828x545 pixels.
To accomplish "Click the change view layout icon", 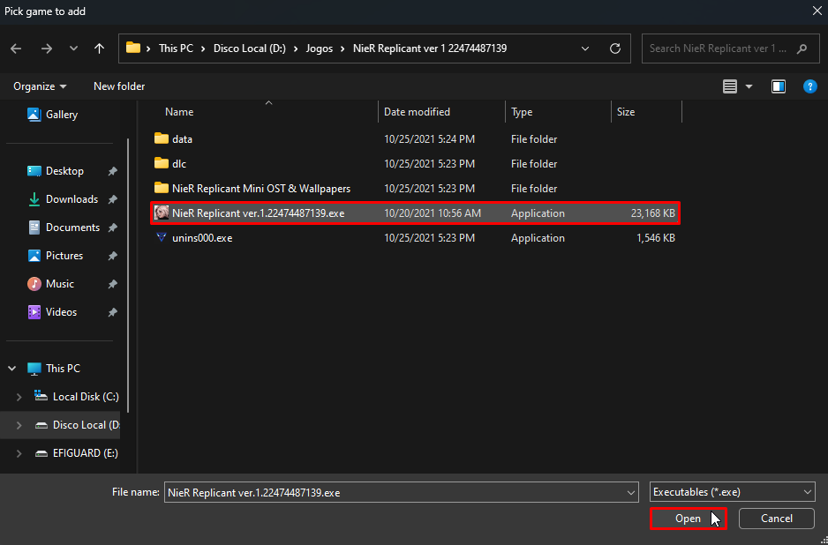I will [x=730, y=86].
